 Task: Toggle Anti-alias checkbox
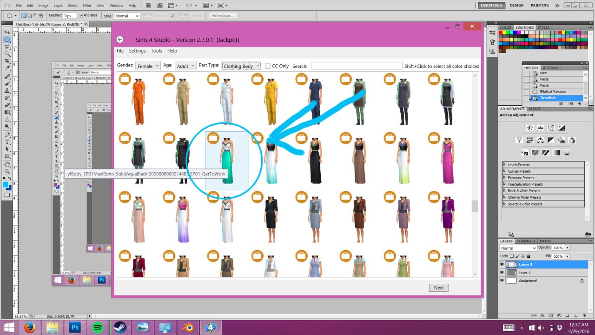click(81, 15)
